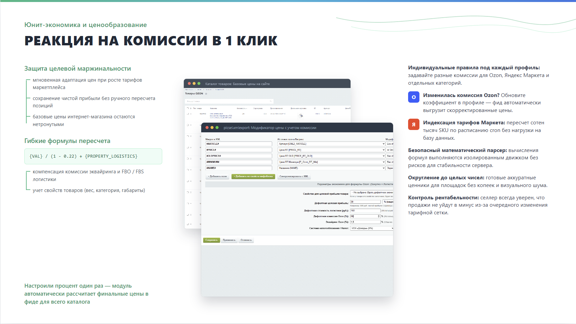Viewport: 576px width, 324px height.
Task: Click the green maximize dot of the picsel.xmlexport window
Action: click(x=217, y=128)
